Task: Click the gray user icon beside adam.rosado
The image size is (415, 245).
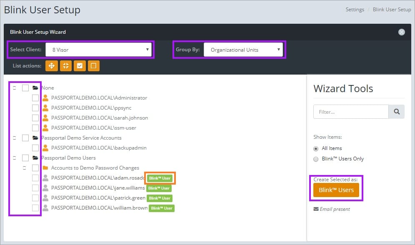Action: 45,178
